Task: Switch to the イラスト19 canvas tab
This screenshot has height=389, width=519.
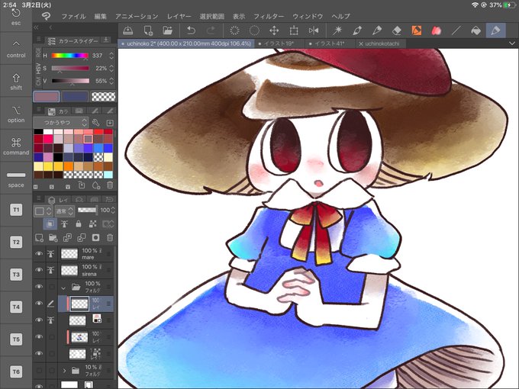Action: 279,43
